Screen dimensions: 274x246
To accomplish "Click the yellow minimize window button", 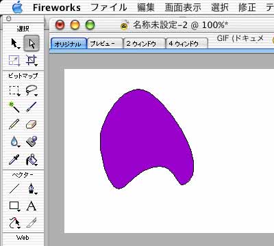I will click(75, 25).
